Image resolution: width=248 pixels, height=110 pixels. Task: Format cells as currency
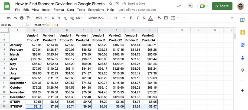53,18
